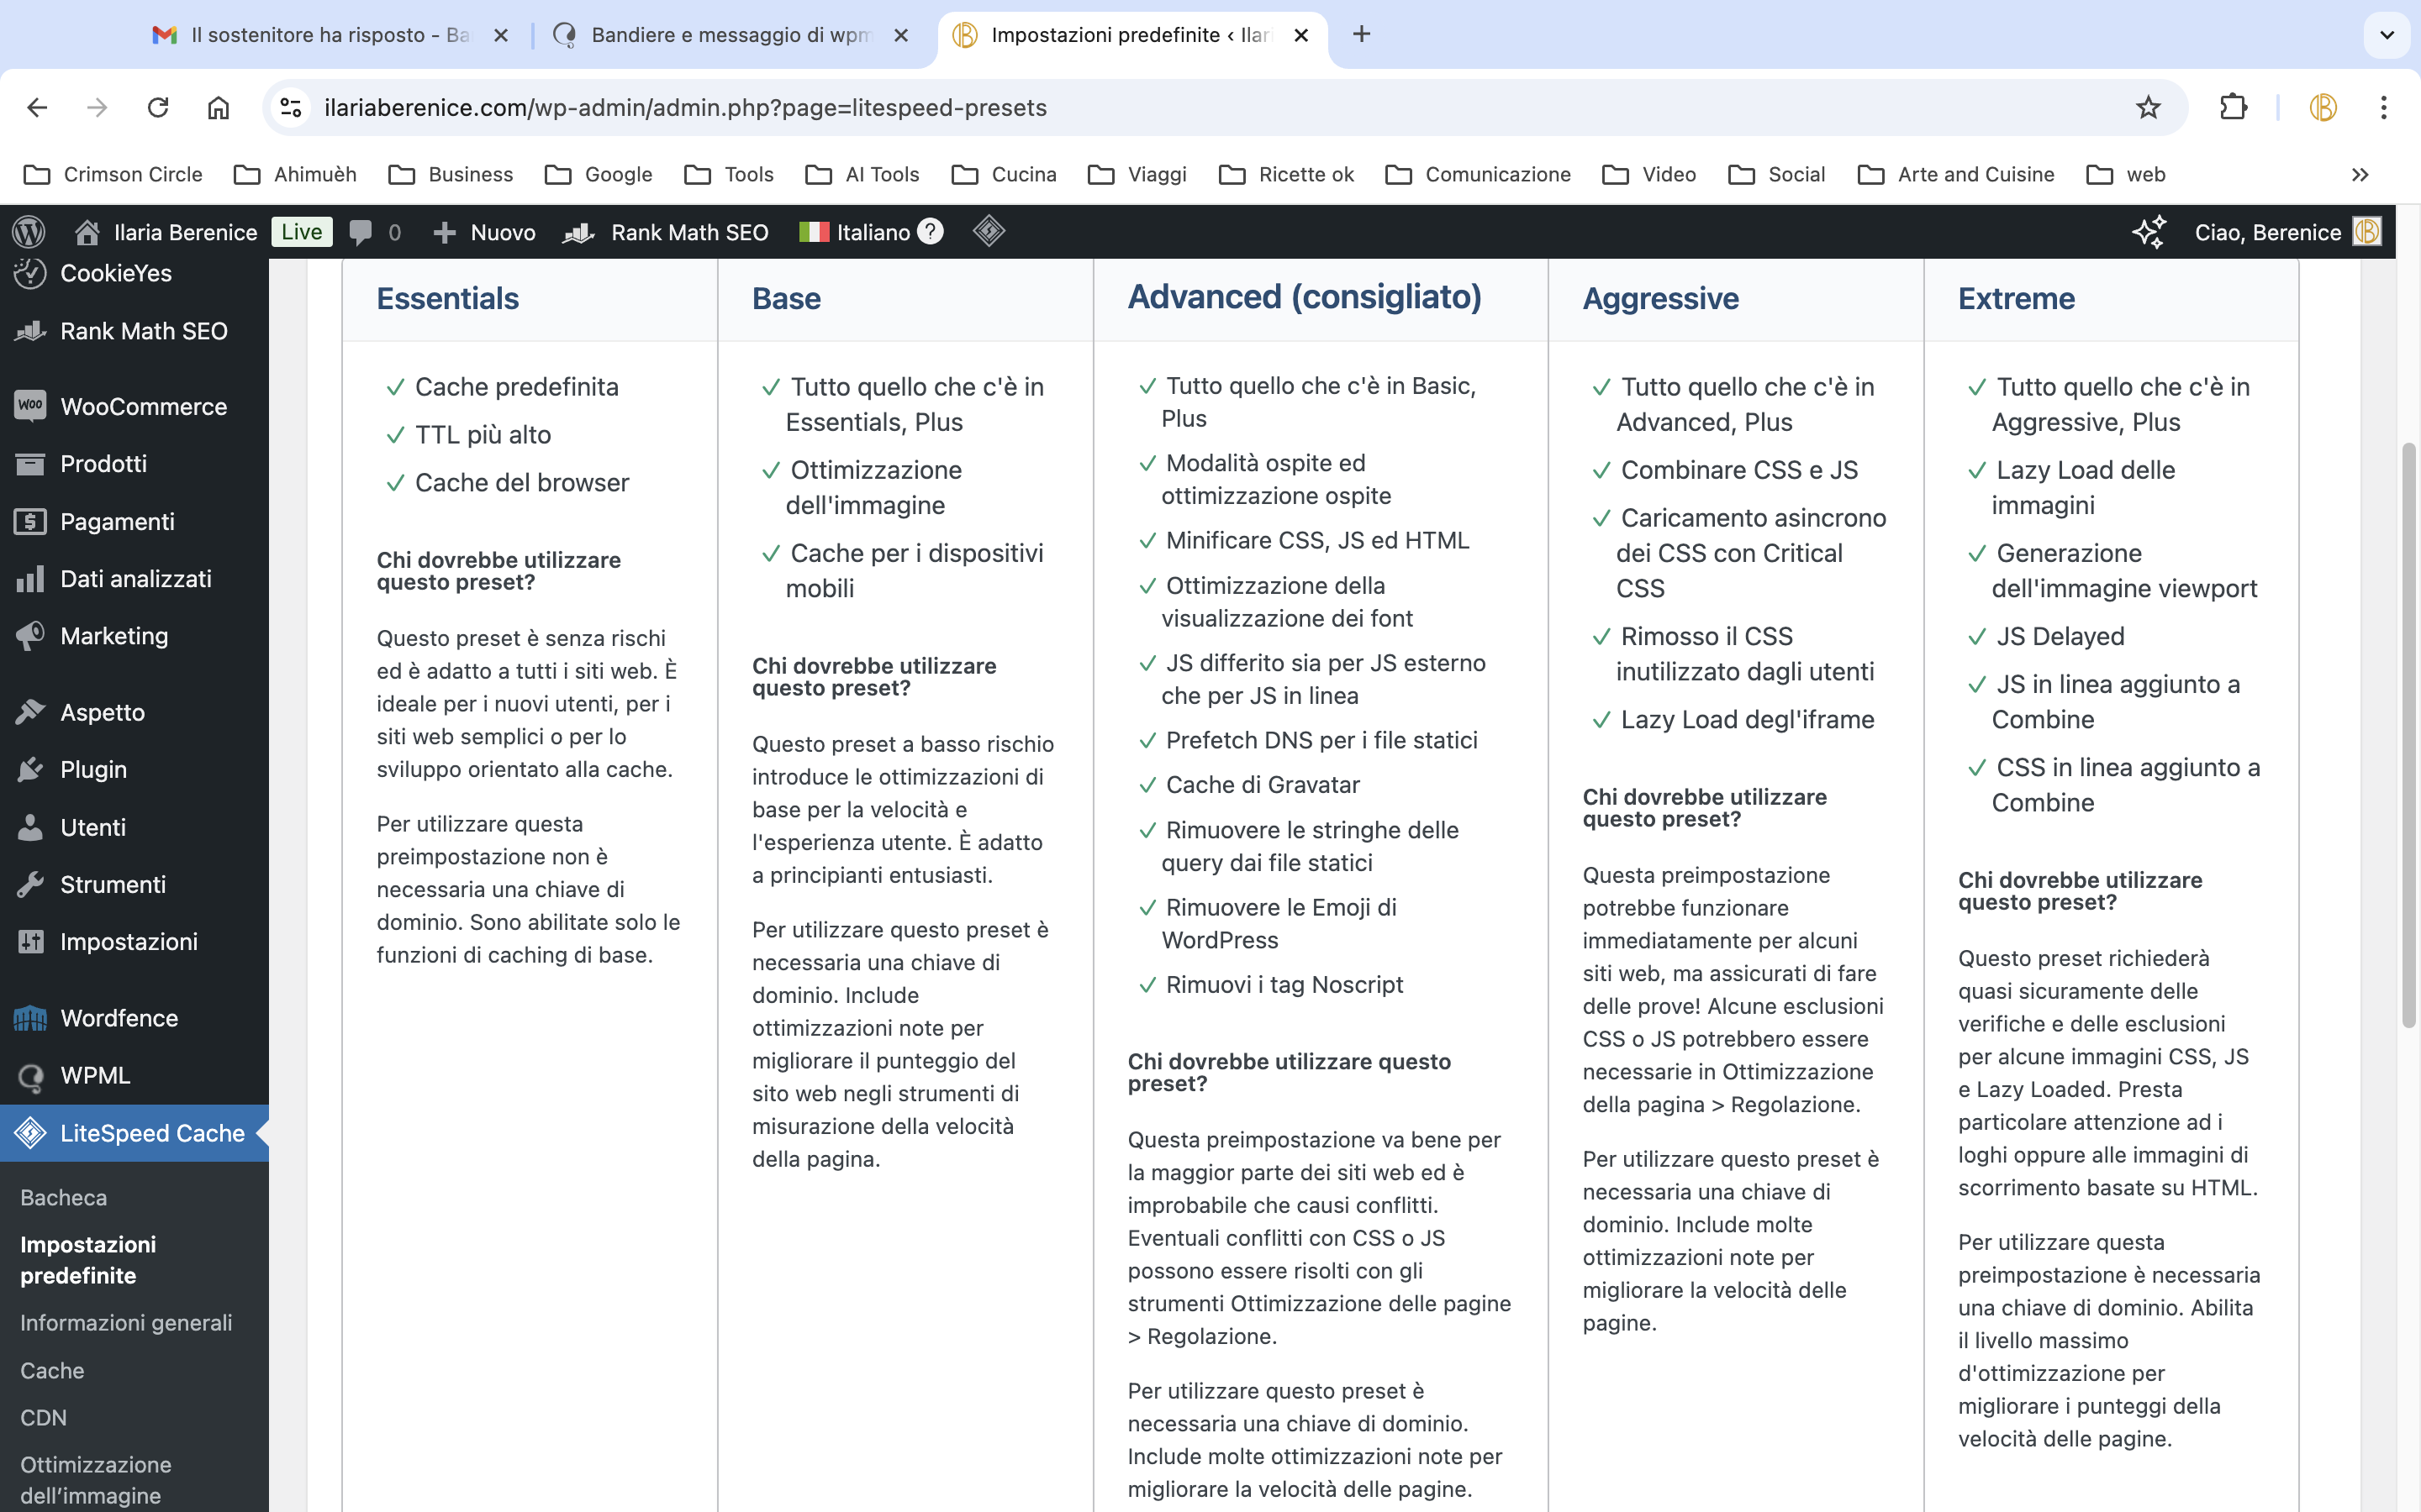
Task: Open the Comunicazione bookmarks folder
Action: pyautogui.click(x=1479, y=175)
